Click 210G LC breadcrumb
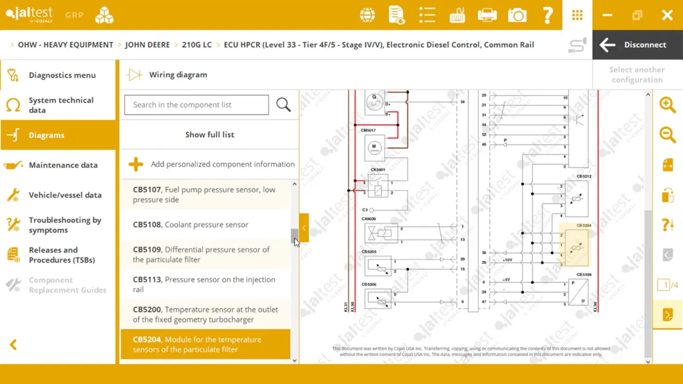 (x=197, y=45)
